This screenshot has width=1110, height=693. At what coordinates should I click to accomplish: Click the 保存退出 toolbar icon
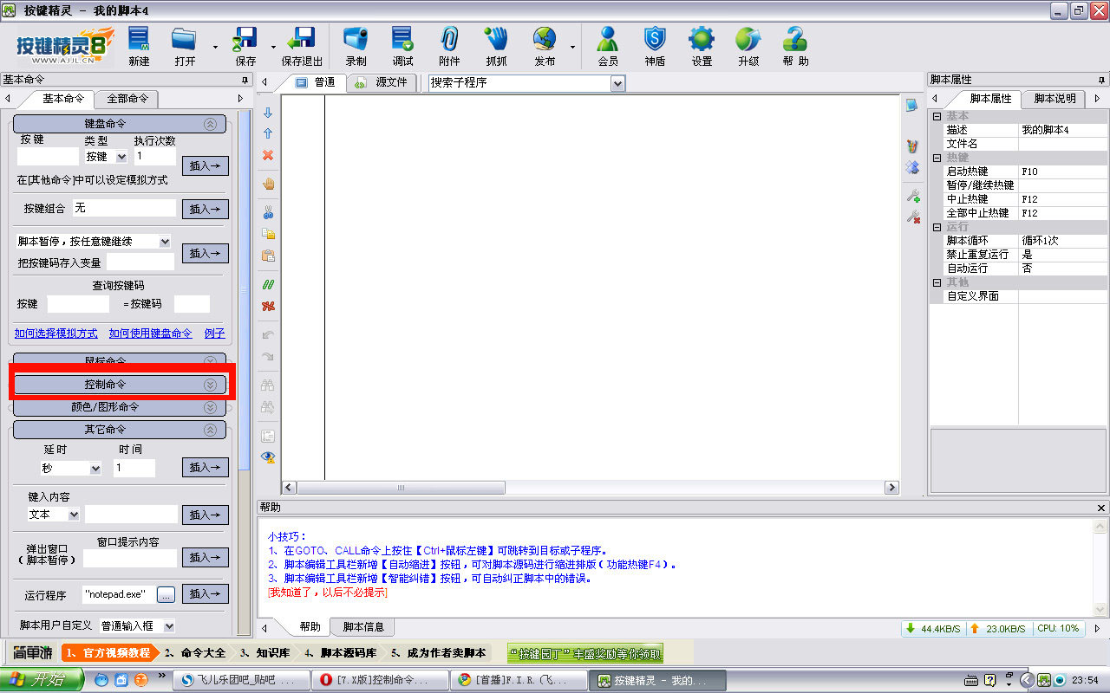[x=302, y=46]
